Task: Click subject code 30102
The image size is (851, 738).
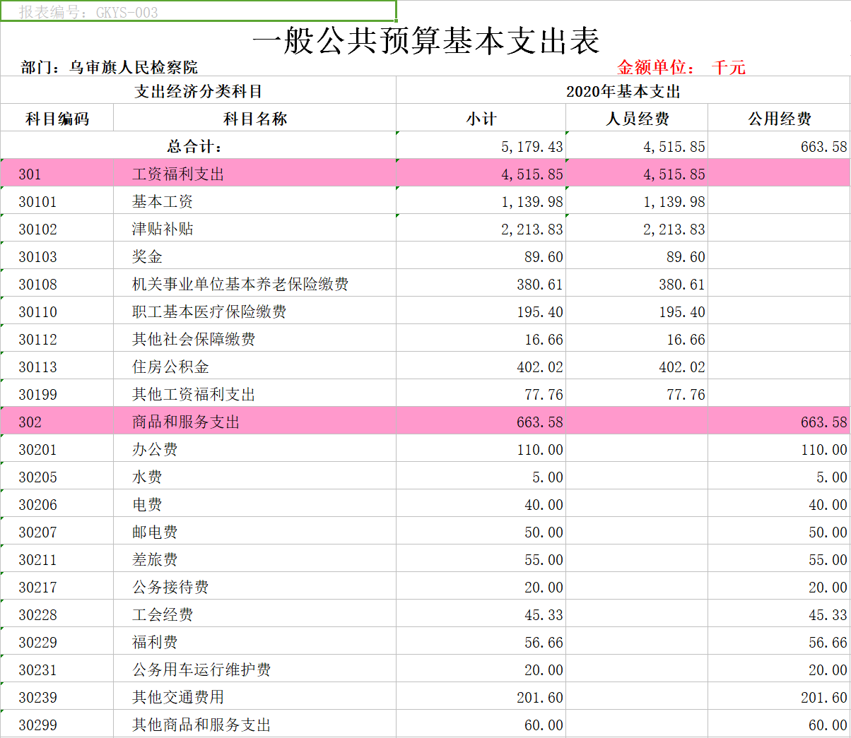Action: coord(57,228)
